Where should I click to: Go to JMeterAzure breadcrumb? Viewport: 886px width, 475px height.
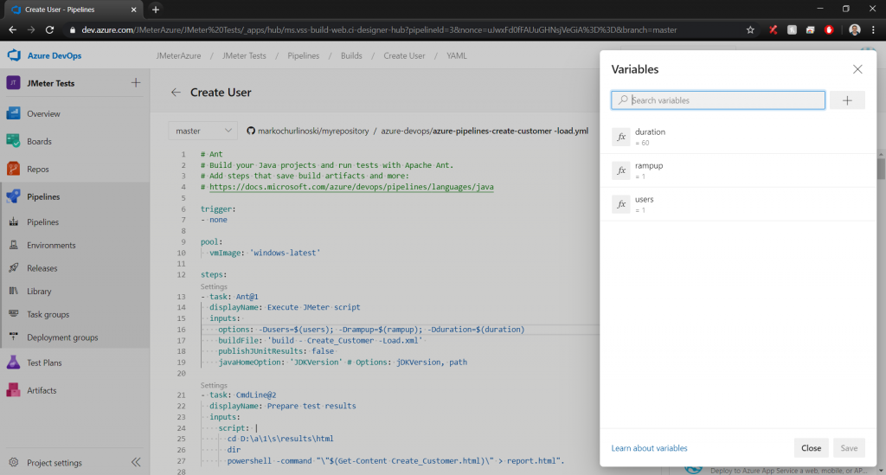(x=178, y=56)
